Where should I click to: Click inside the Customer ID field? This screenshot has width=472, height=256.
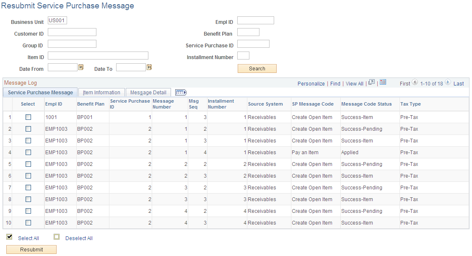72,32
